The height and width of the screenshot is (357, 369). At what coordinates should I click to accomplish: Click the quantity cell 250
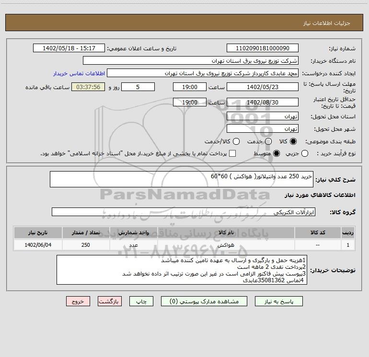point(86,245)
